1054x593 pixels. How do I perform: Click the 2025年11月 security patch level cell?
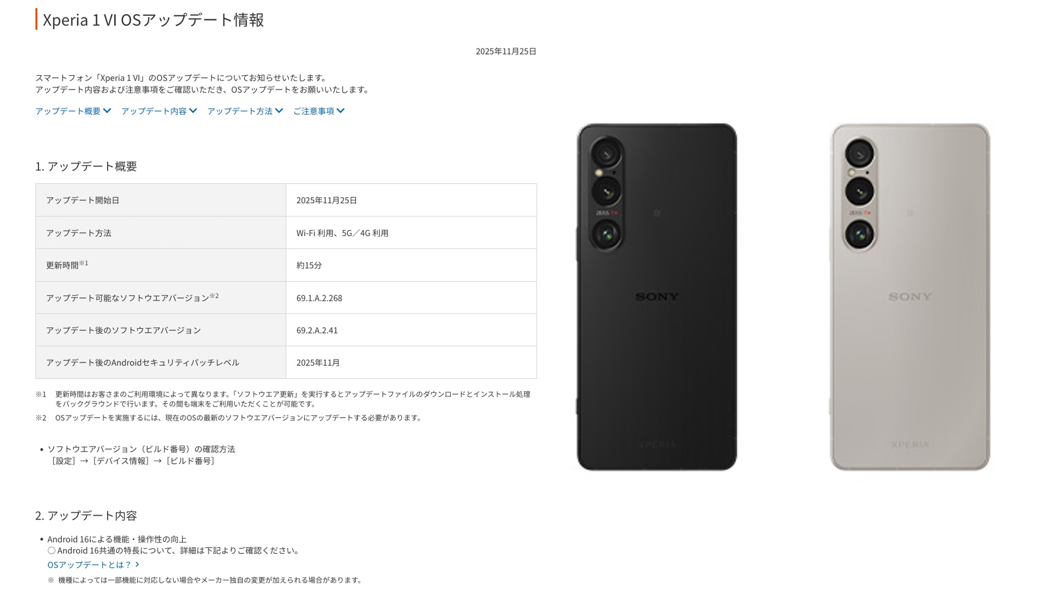(x=411, y=362)
